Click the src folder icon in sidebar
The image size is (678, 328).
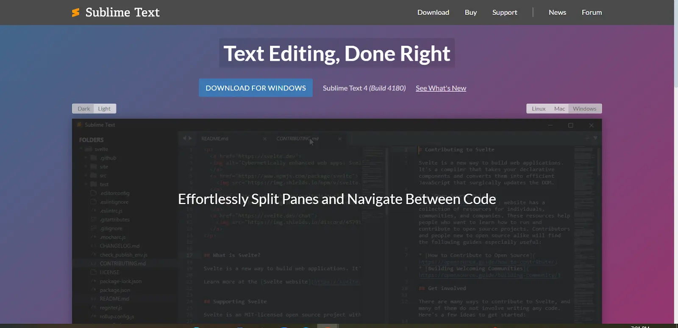[x=94, y=175]
